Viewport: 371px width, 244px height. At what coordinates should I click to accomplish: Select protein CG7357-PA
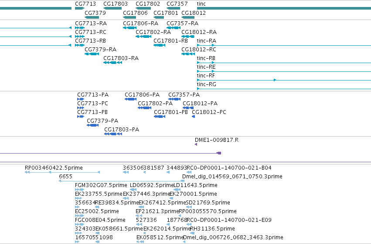pos(174,99)
